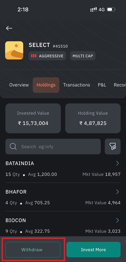This screenshot has height=262, width=126.
Task: Tap the 4G signal bars icon
Action: coord(93,9)
